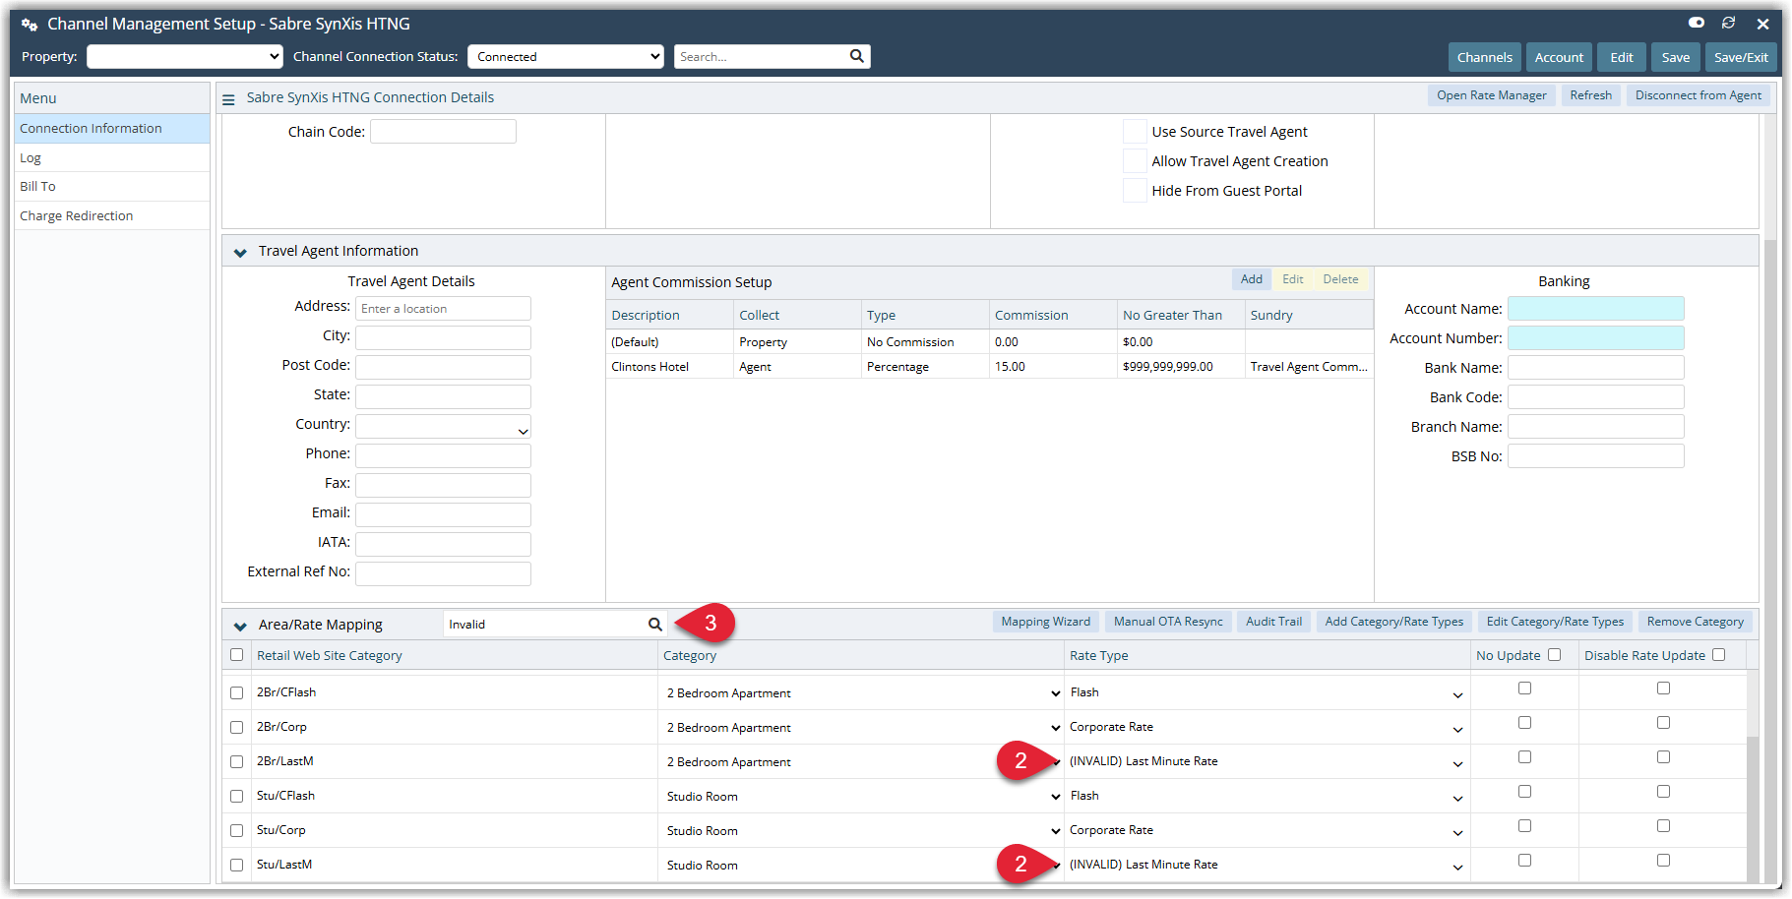Click Manual OTA Resync button
This screenshot has width=1792, height=899.
point(1168,622)
